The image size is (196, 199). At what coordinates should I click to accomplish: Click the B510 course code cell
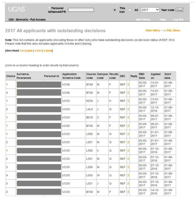pyautogui.click(x=89, y=117)
